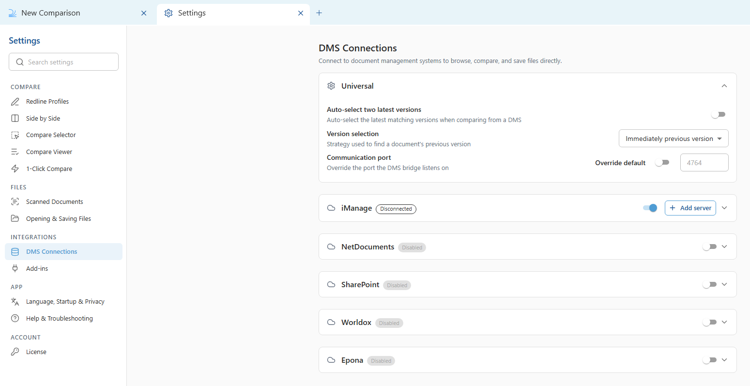Click the Worldox Disabled badge
This screenshot has width=750, height=386.
click(x=389, y=323)
